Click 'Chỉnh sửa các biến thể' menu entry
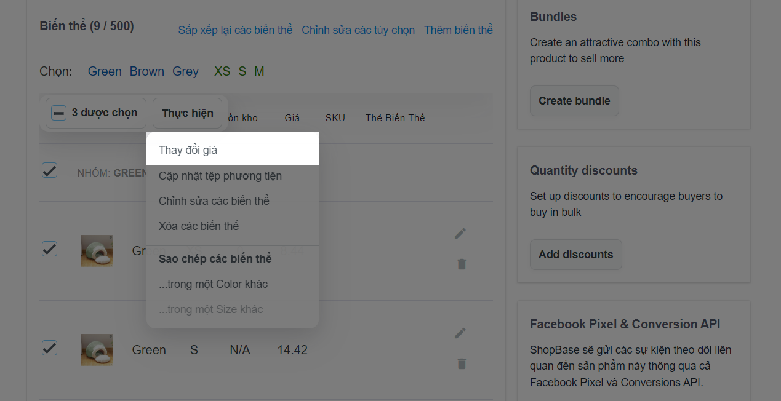Screen dimensions: 781x401 [x=214, y=201]
